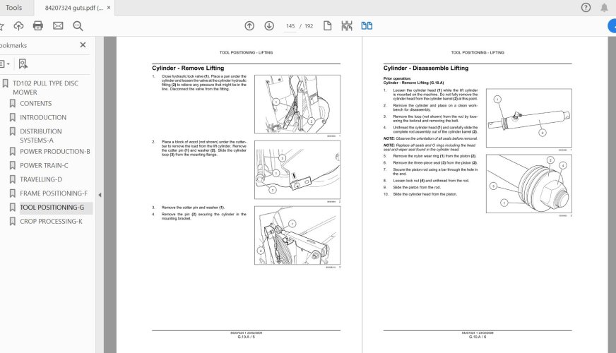616x353 pixels.
Task: Print the document with printer icon
Action: click(x=38, y=26)
